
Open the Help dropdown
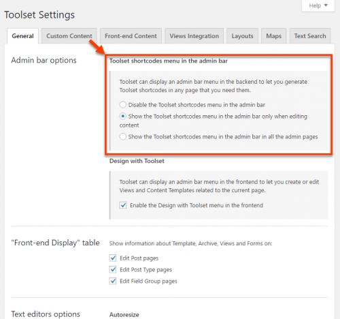tap(318, 5)
